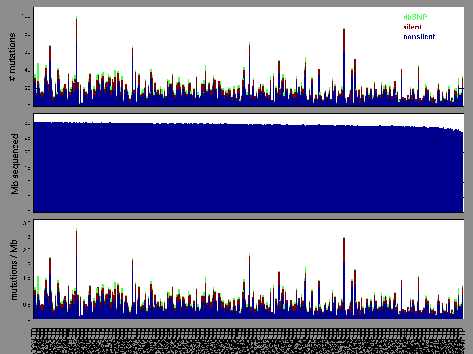The image size is (473, 354).
Task: Click the nonsilent legend label
Action: click(x=419, y=37)
